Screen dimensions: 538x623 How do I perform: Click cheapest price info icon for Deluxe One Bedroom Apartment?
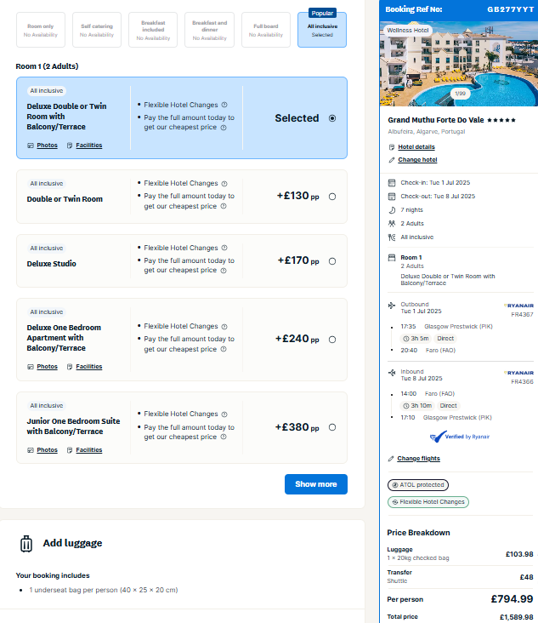click(224, 349)
